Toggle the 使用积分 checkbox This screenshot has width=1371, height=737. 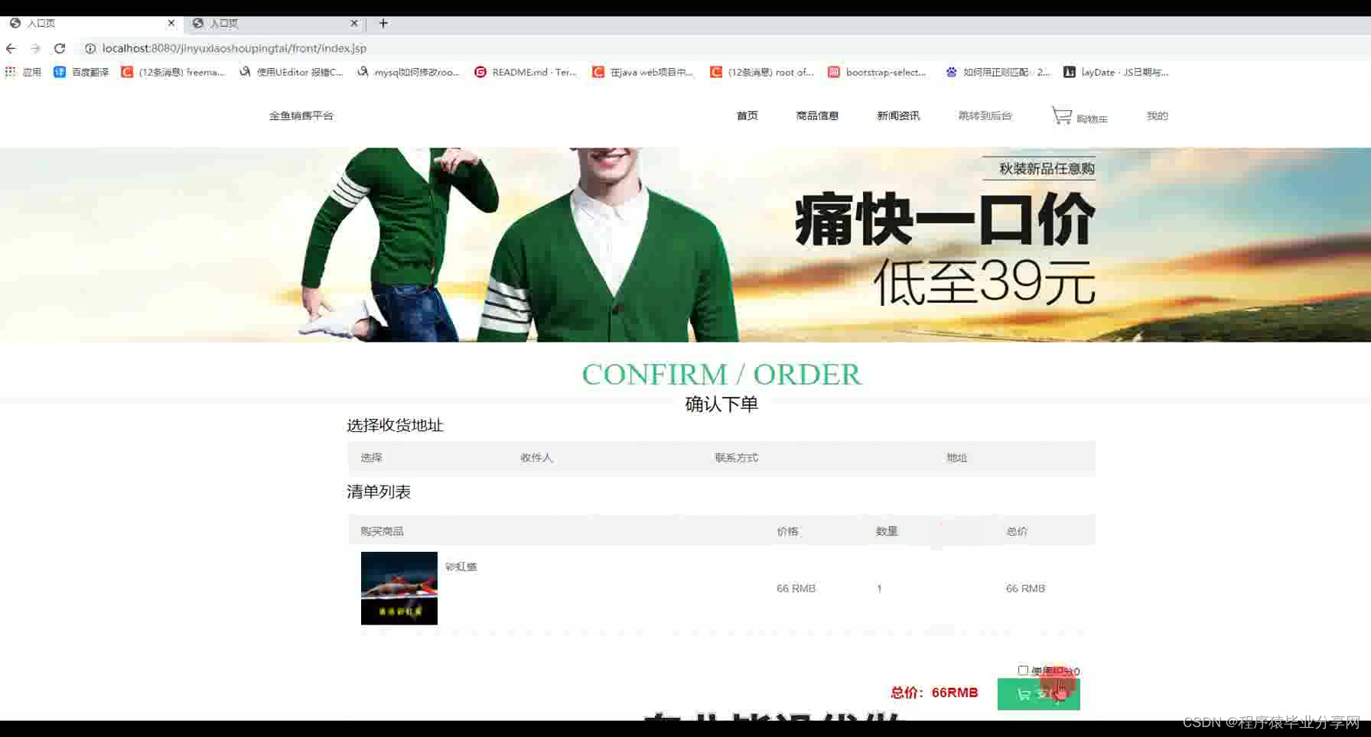(1023, 670)
